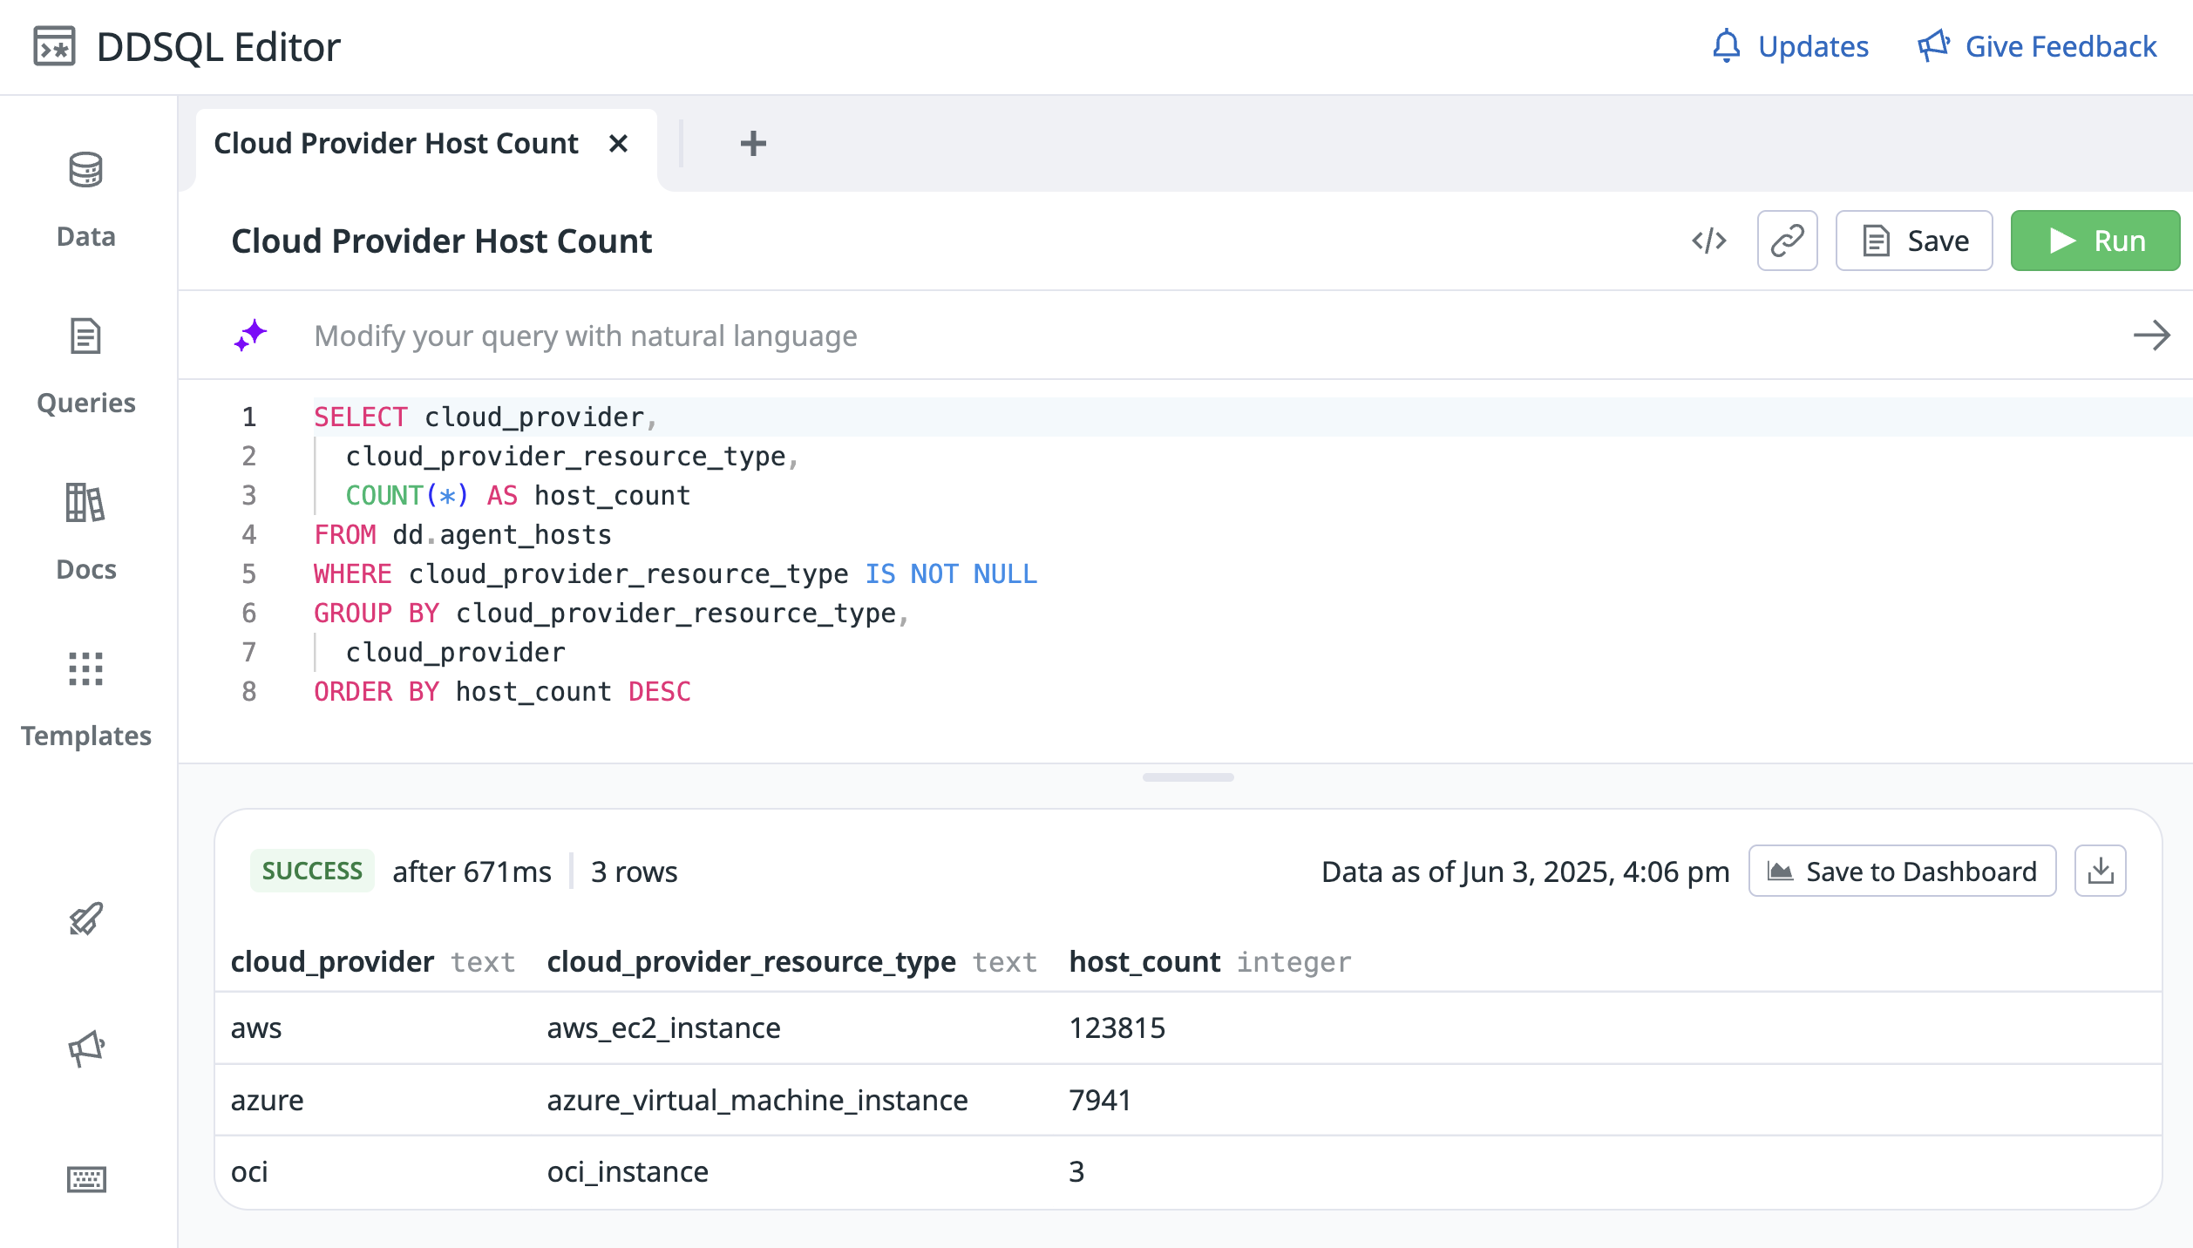Image resolution: width=2193 pixels, height=1248 pixels.
Task: Copy link to query icon
Action: tap(1787, 241)
